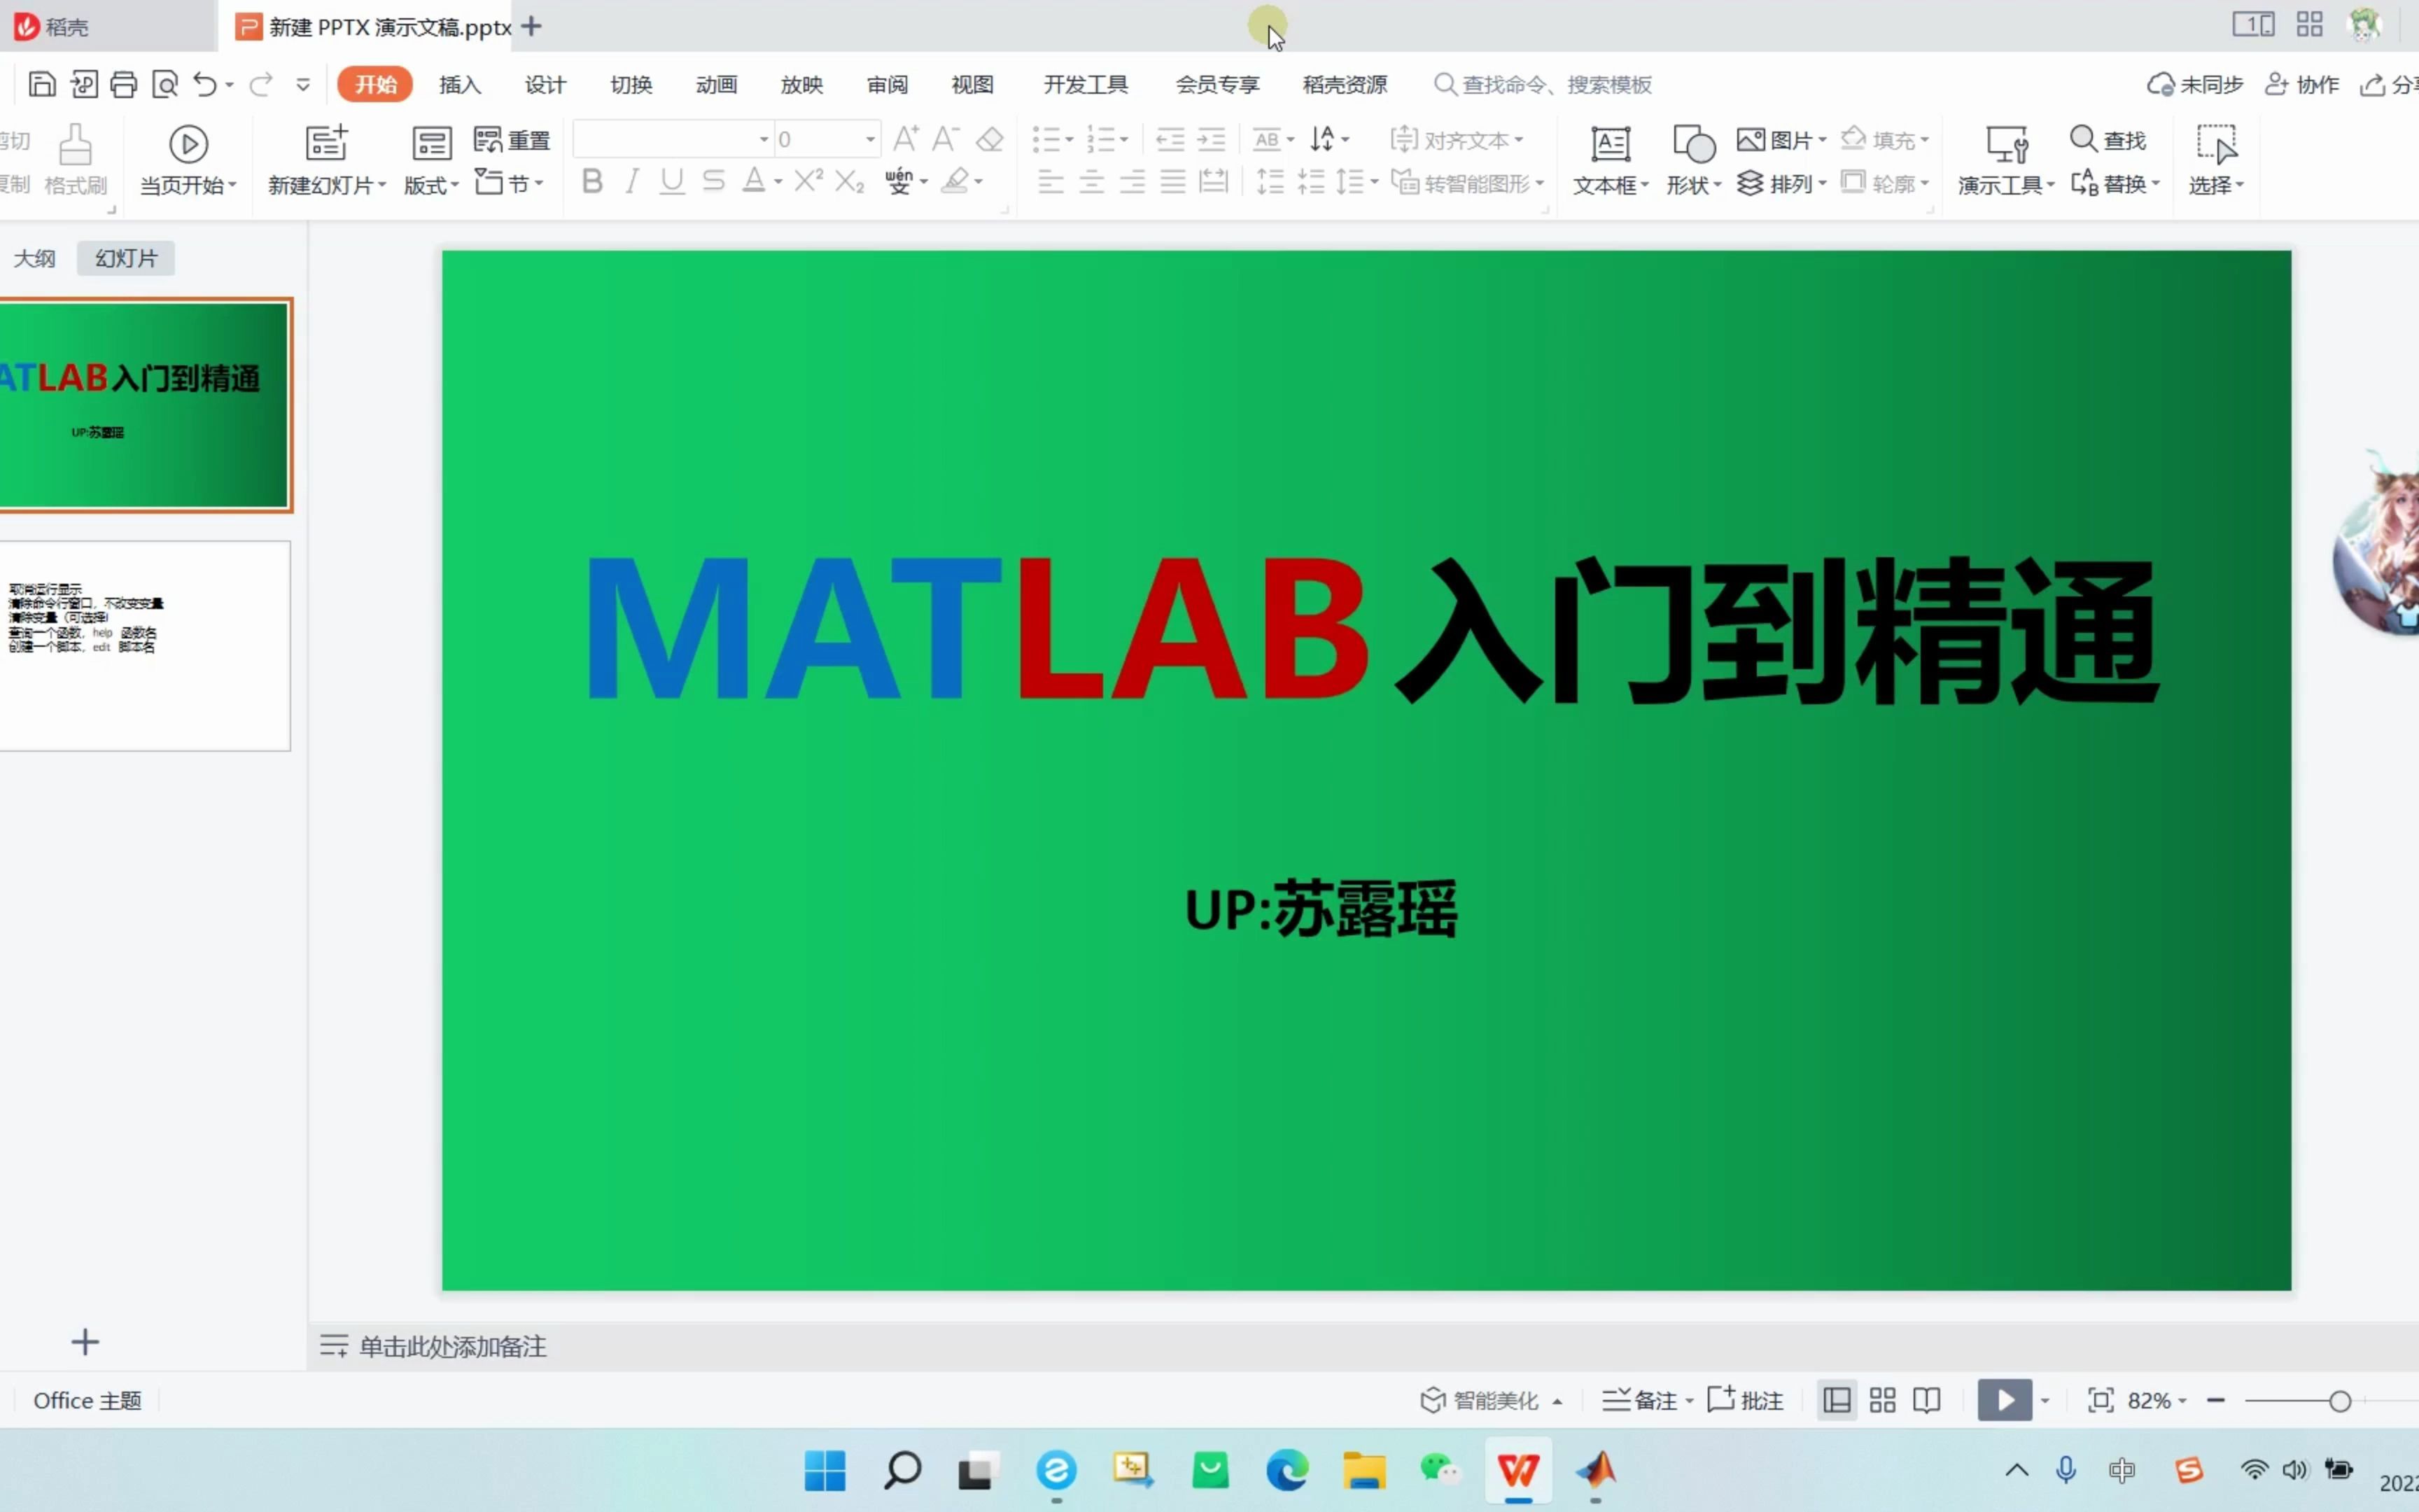2419x1512 pixels.
Task: Open the font name dropdown
Action: click(x=764, y=139)
